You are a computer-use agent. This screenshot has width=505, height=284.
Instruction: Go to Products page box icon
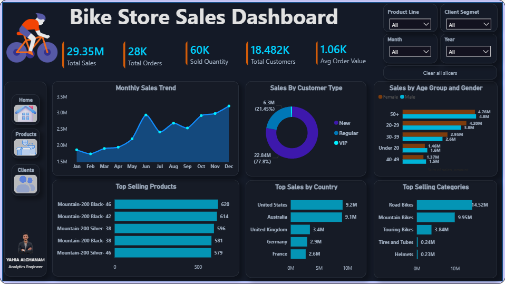26,148
